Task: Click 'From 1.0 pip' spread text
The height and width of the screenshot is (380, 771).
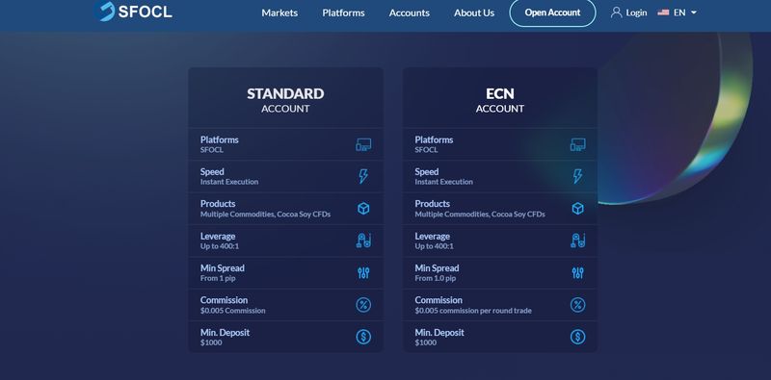Action: pos(436,278)
